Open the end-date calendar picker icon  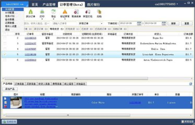164,23
